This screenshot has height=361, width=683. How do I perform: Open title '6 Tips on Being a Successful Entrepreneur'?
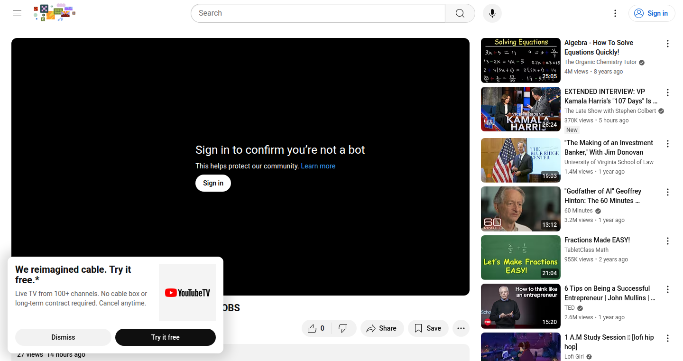click(610, 293)
